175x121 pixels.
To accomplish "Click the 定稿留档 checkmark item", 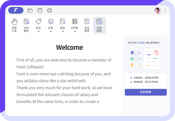I will (144, 78).
